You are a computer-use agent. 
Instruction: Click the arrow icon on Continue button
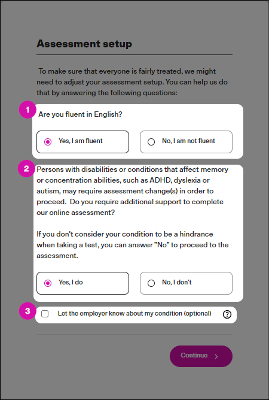pos(216,356)
